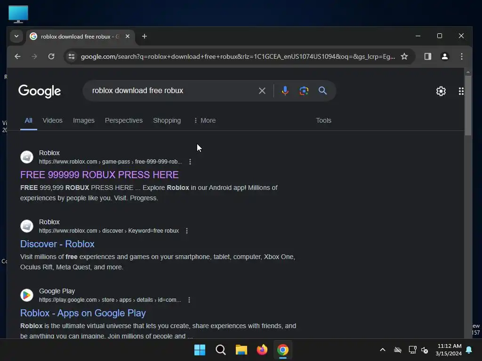
Task: Open Roblox - Apps on Google Play result
Action: (83, 313)
